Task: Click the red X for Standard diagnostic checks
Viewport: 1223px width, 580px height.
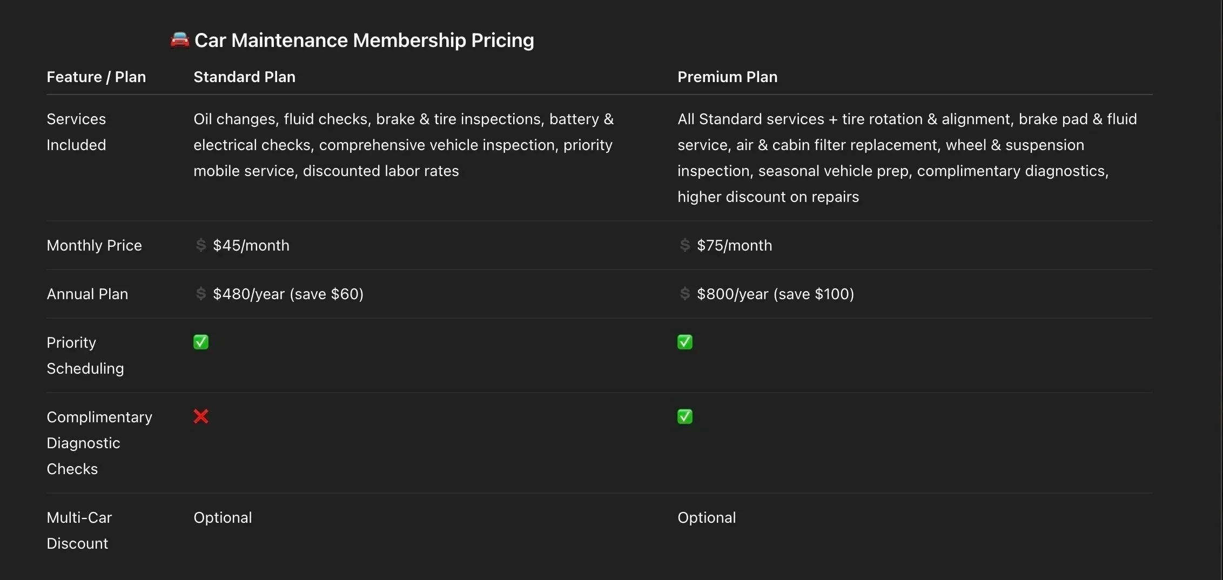Action: [201, 416]
